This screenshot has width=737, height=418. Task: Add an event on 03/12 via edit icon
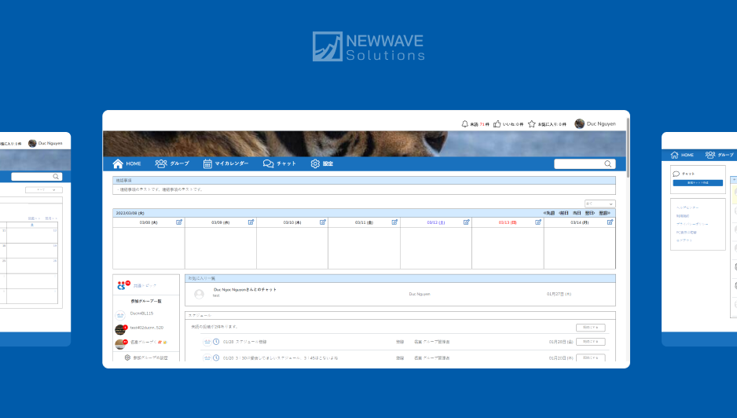click(x=466, y=222)
